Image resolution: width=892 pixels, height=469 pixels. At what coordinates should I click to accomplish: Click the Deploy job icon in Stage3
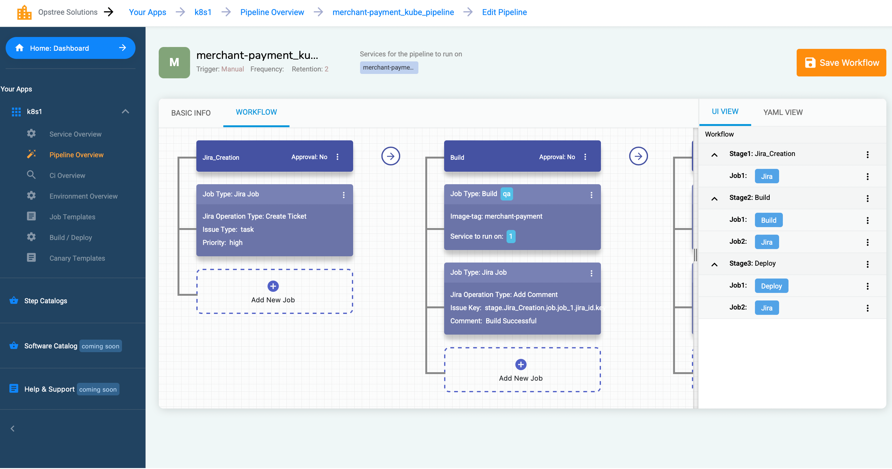point(771,286)
